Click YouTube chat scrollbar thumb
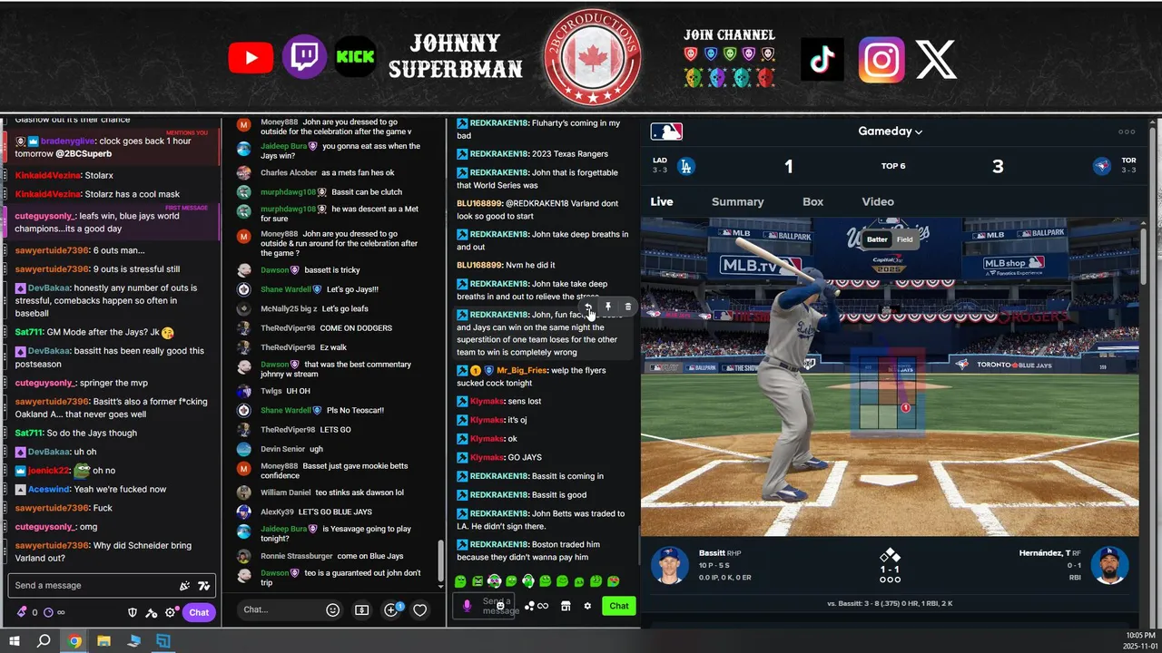Image resolution: width=1162 pixels, height=653 pixels. point(442,562)
